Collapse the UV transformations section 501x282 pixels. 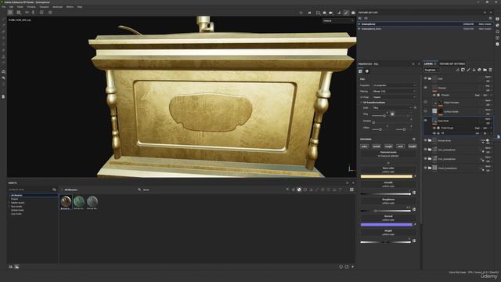point(362,103)
